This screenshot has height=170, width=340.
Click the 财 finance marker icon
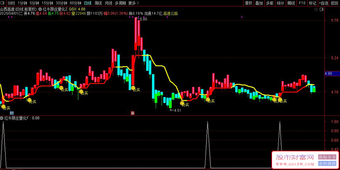click(12, 113)
